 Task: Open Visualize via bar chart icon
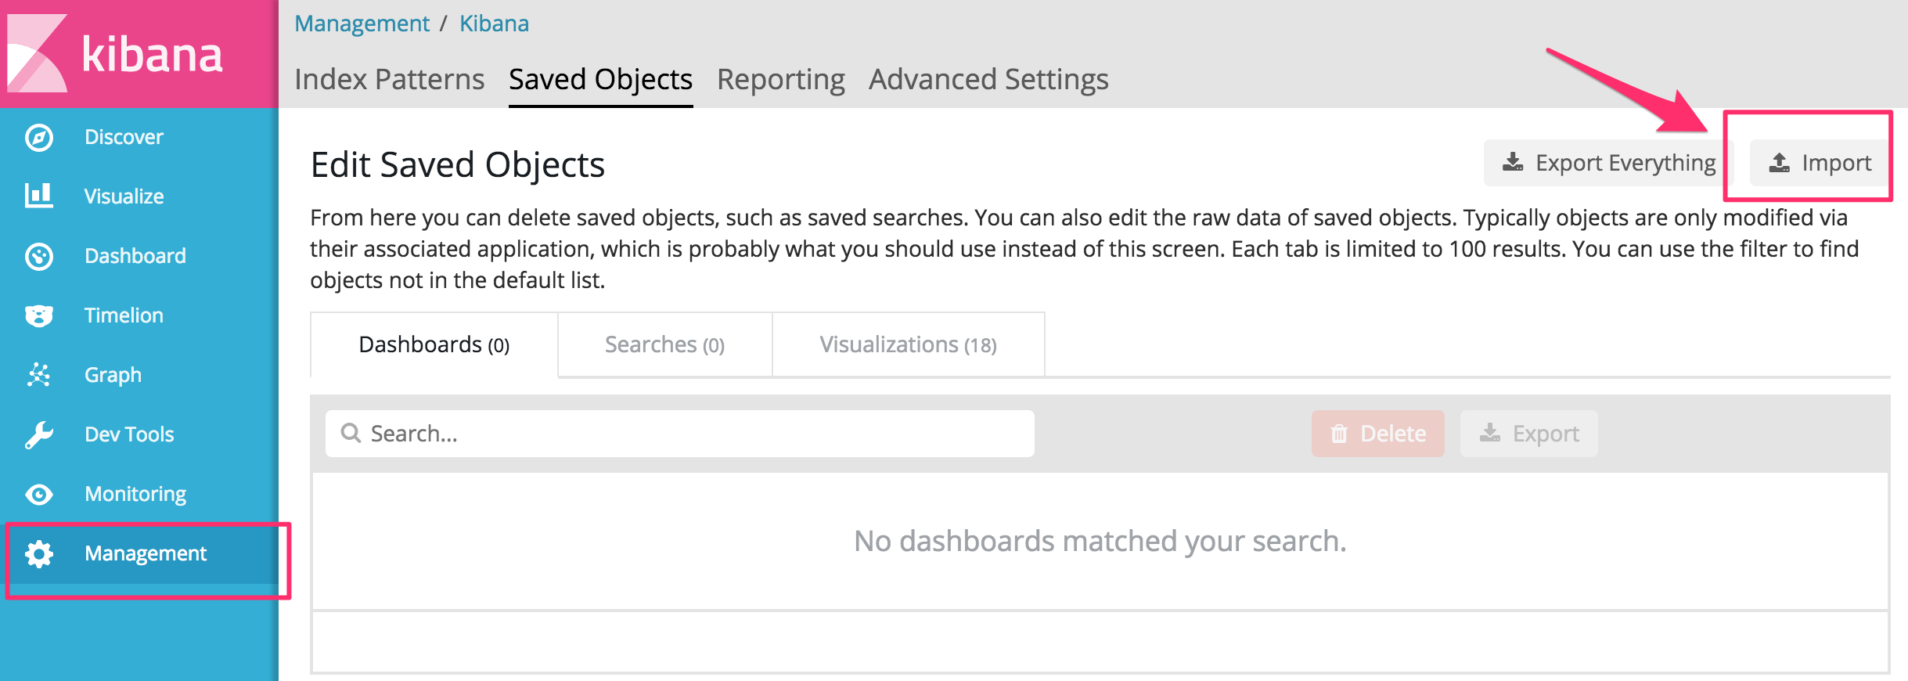point(39,196)
